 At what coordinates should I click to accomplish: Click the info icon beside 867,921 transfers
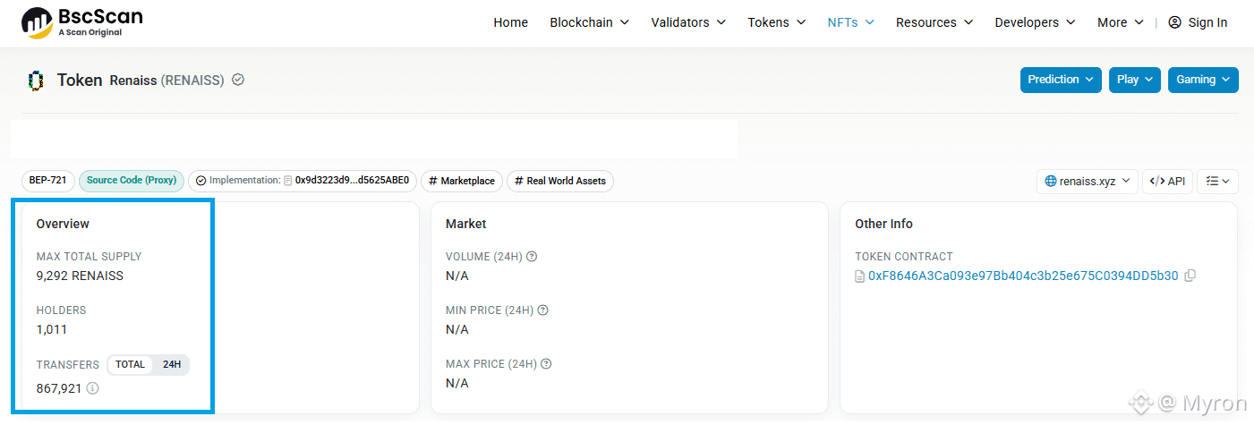click(x=92, y=388)
